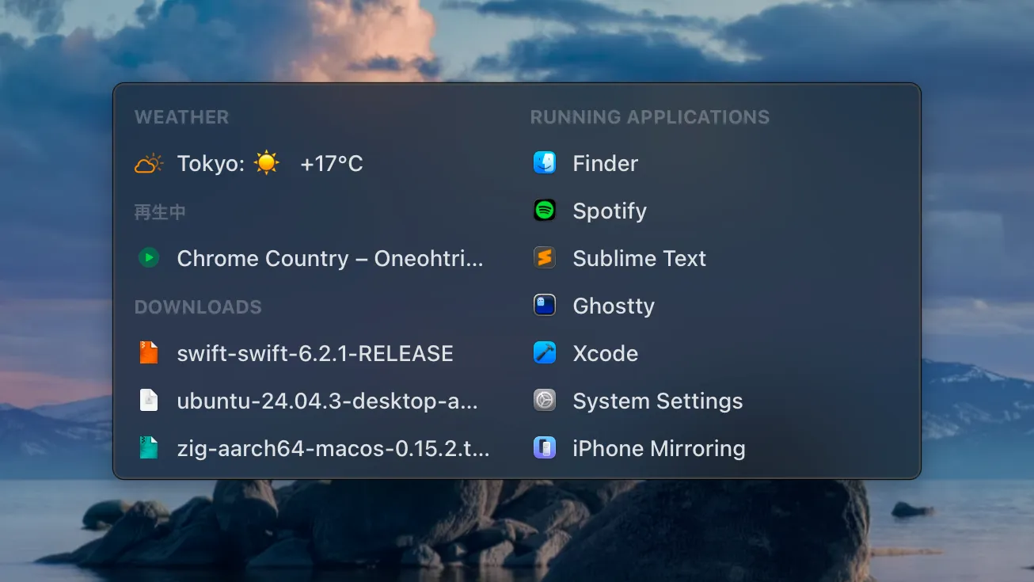
Task: Click the green Spotify app icon
Action: click(545, 211)
